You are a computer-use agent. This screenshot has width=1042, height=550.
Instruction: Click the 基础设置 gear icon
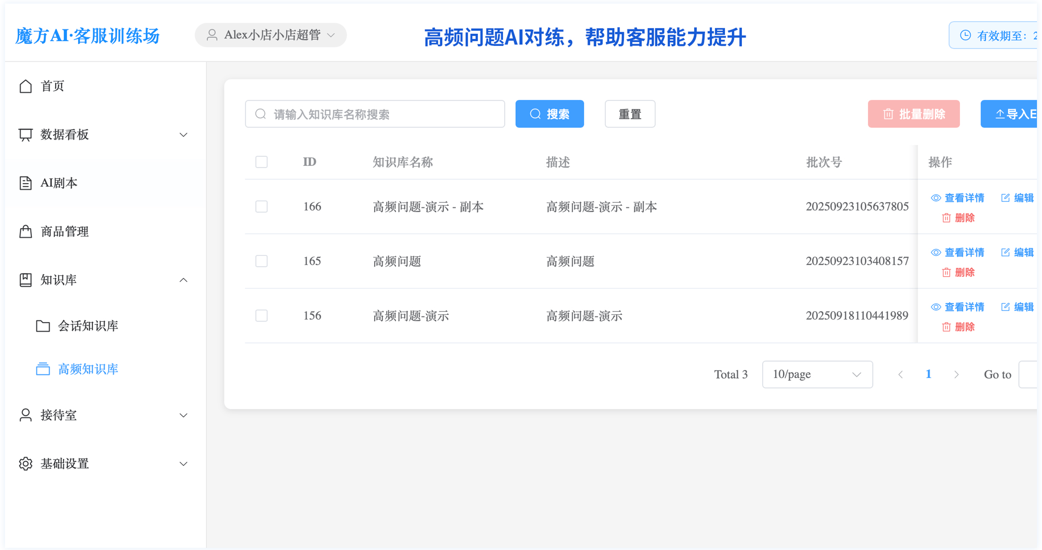pyautogui.click(x=26, y=463)
